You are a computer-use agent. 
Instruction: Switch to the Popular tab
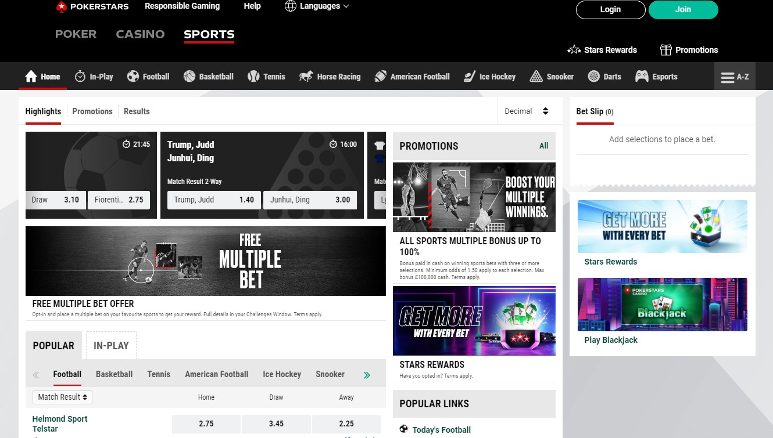(53, 346)
